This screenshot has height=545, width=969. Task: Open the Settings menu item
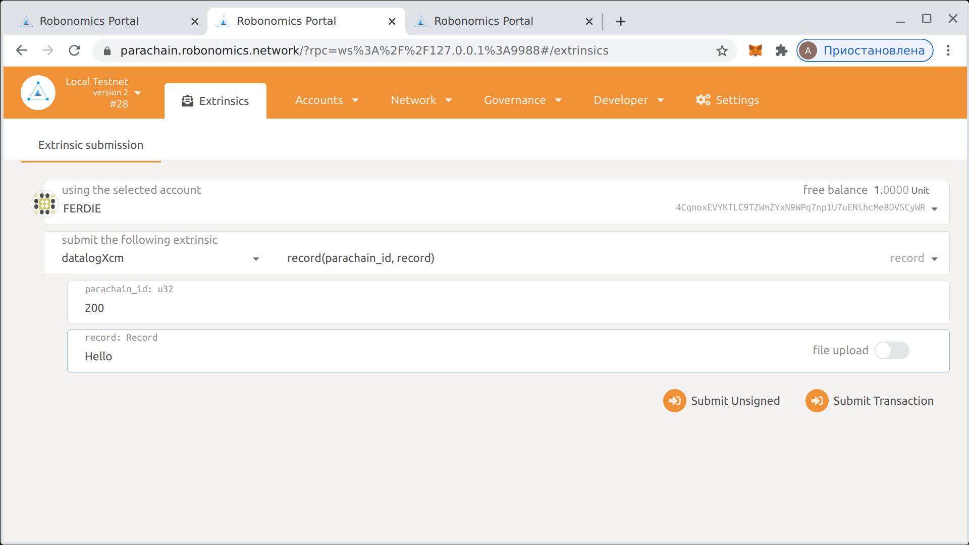click(727, 100)
